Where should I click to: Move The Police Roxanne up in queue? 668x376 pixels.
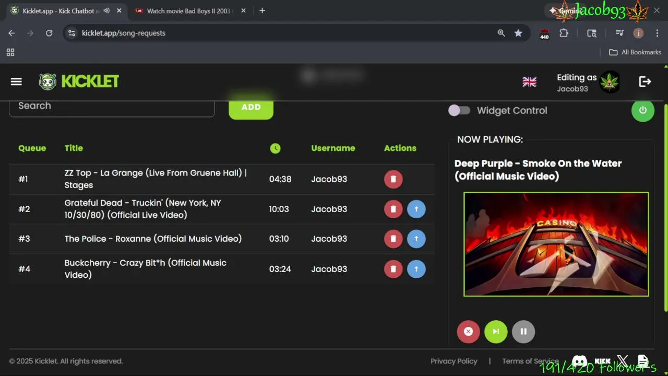pos(416,239)
